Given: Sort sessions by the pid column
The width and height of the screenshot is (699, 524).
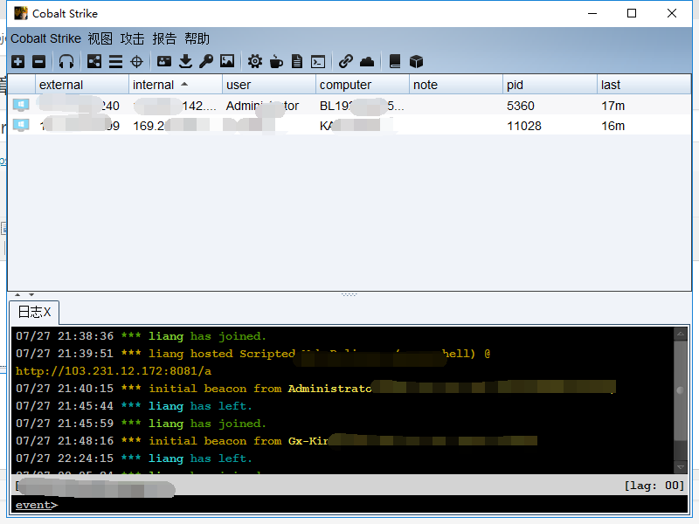Looking at the screenshot, I should pos(550,85).
